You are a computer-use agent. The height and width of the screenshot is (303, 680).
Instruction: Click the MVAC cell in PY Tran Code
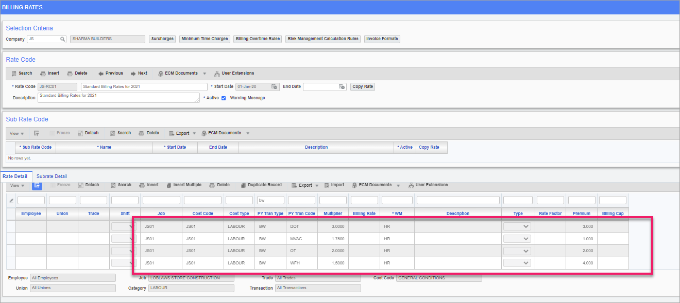point(302,239)
